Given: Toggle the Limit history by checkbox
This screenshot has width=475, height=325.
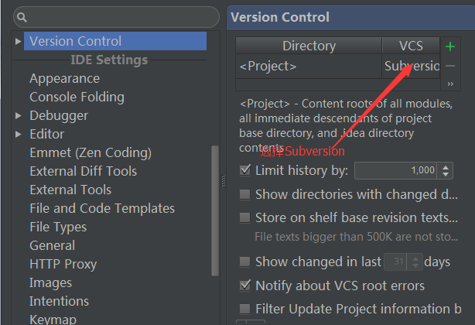Looking at the screenshot, I should click(245, 170).
